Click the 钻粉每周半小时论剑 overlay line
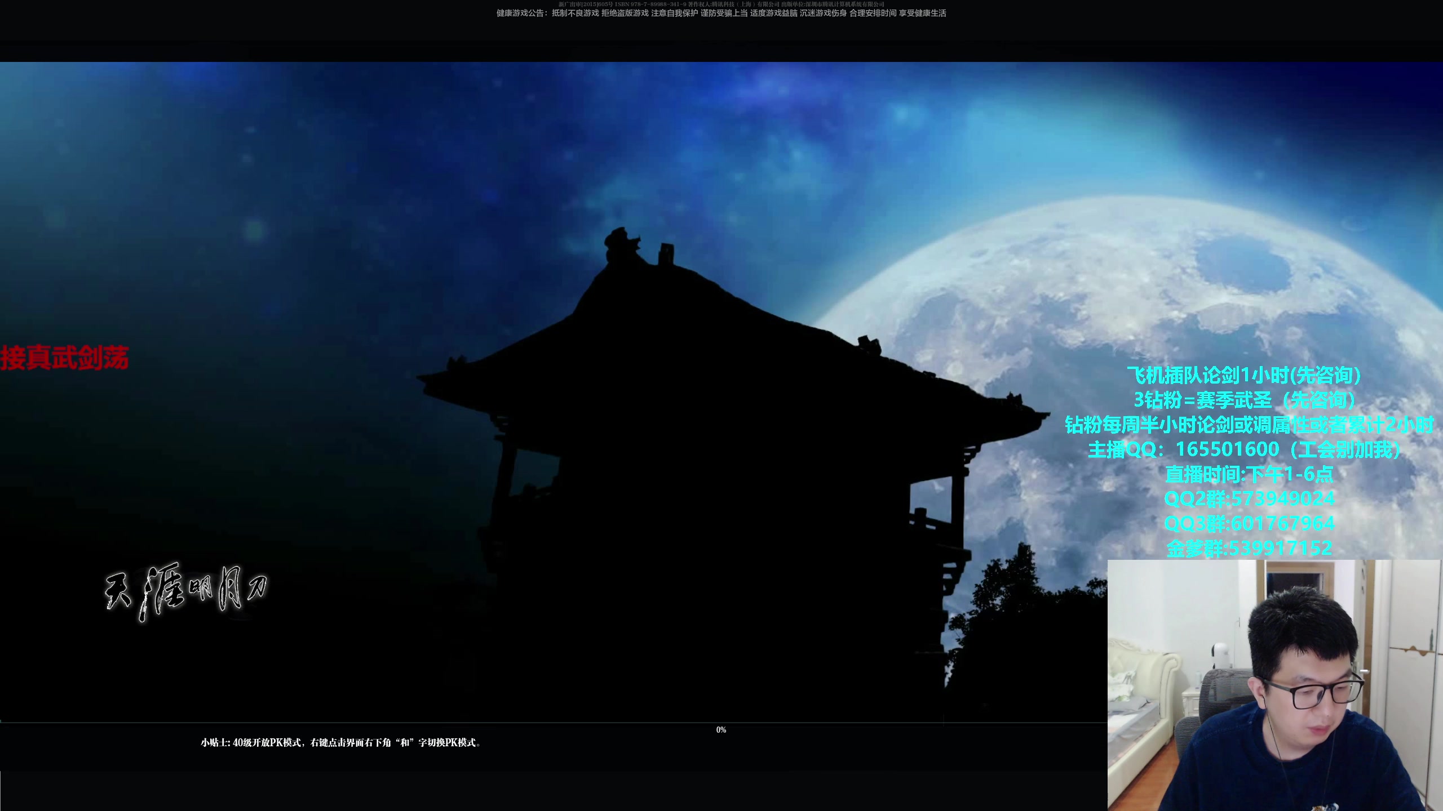 [1248, 425]
